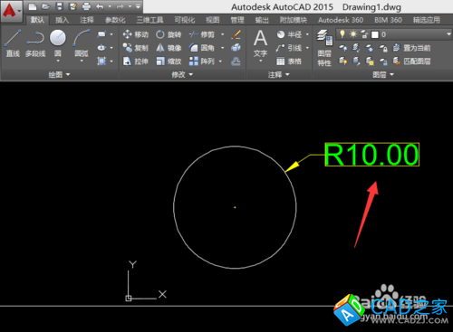Click the layer 0 white color swatch
The width and height of the screenshot is (453, 332).
point(375,34)
